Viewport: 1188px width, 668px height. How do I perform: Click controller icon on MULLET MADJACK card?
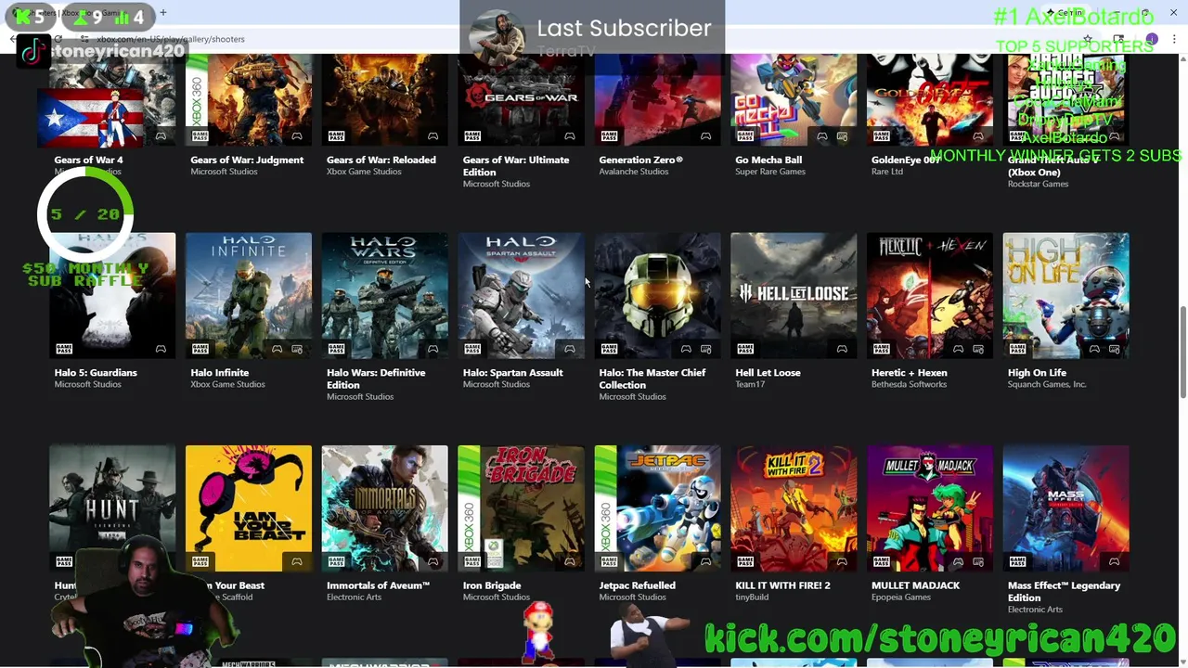959,561
